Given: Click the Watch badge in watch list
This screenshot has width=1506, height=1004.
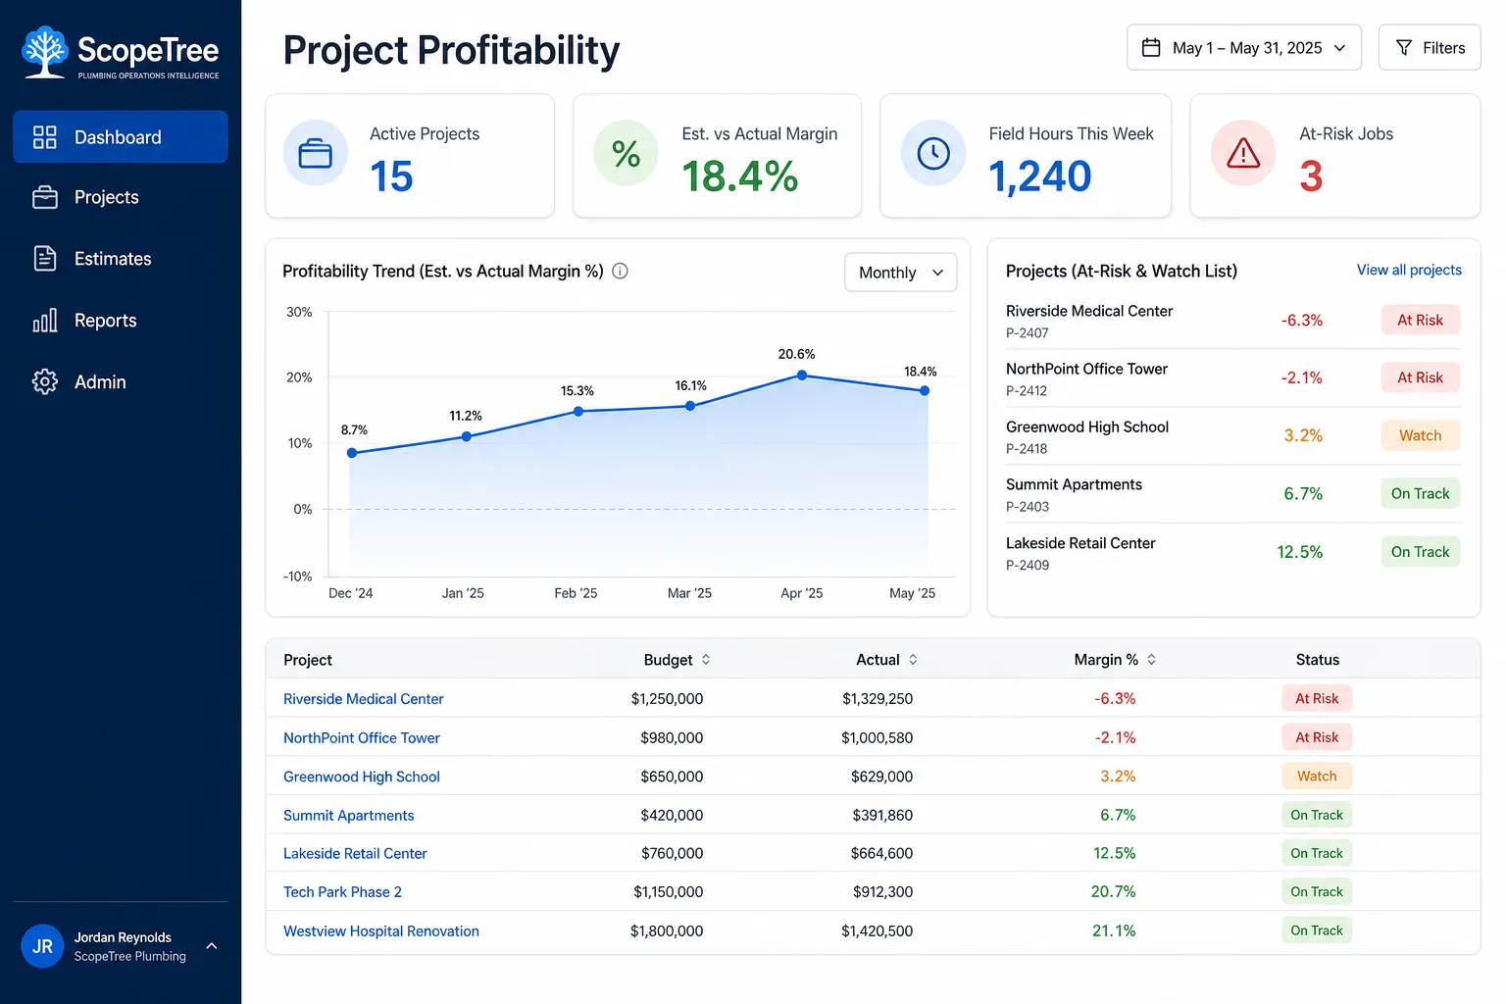Looking at the screenshot, I should coord(1420,435).
